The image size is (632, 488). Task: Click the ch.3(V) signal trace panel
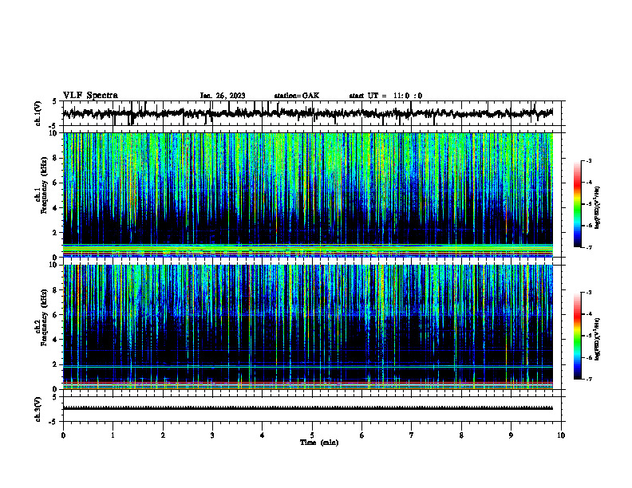(x=312, y=409)
